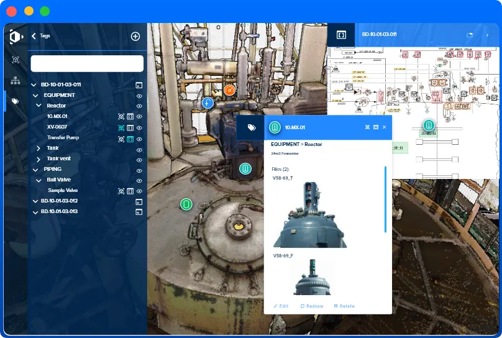Click the tag search input field
Screen dimensions: 502x338
87,63
